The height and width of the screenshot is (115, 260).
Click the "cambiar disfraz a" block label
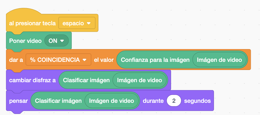click(32, 80)
